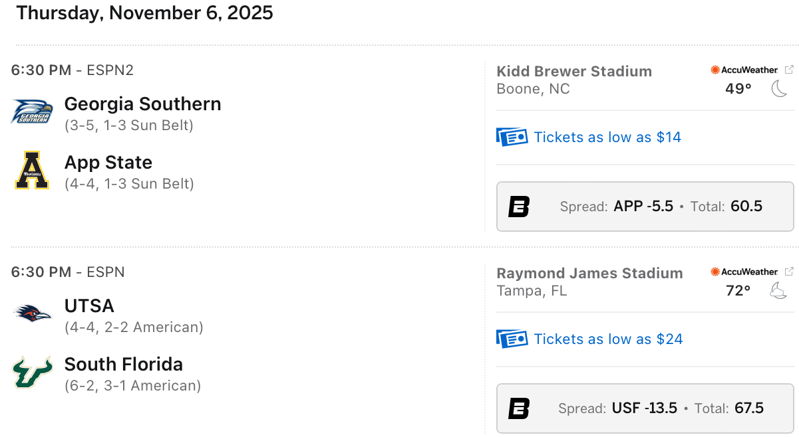
Task: Select the UTSA team name
Action: pos(89,306)
